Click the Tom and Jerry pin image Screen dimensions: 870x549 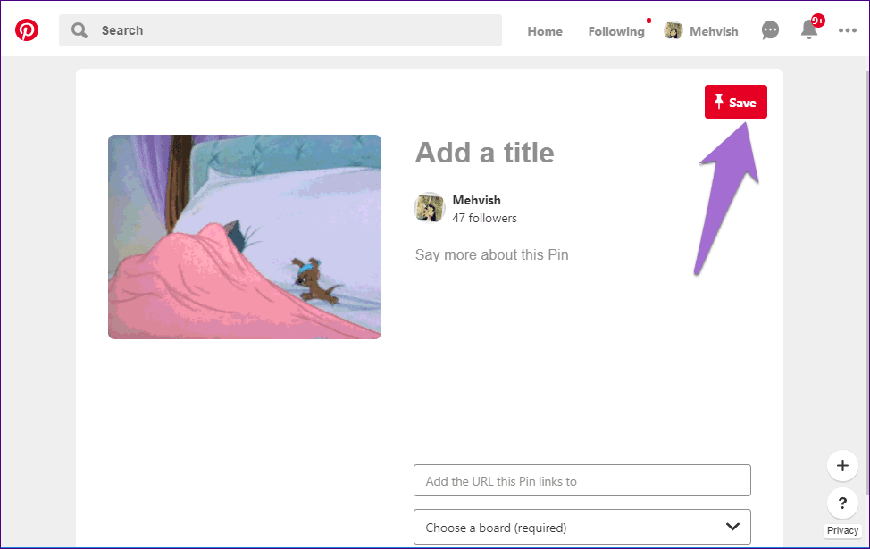coord(245,237)
